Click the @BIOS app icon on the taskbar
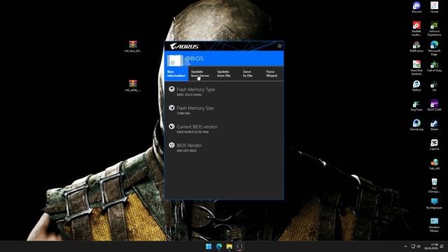 coord(239,246)
